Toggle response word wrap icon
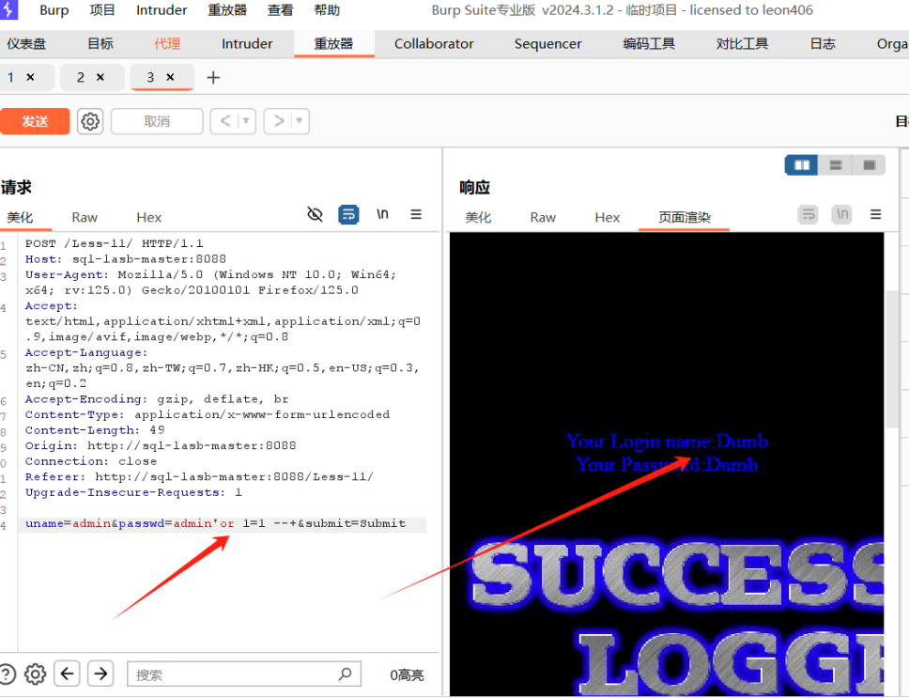The image size is (909, 698). point(809,214)
